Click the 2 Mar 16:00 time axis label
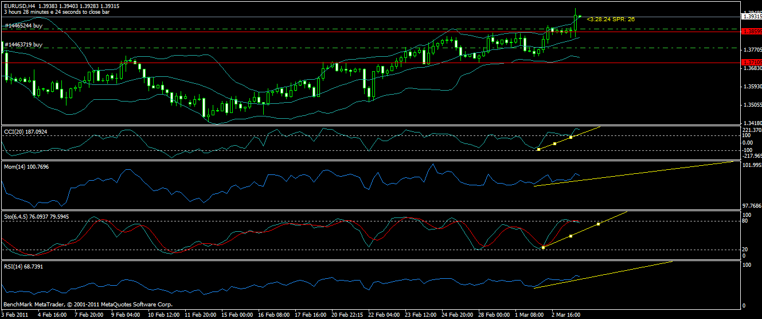 tap(566, 314)
